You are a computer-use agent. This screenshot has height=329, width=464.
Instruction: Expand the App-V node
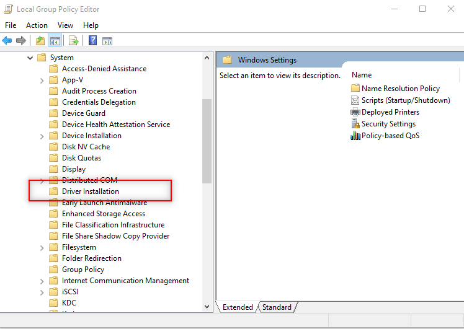pos(42,81)
